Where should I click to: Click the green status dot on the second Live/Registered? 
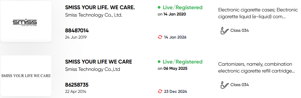click(159, 62)
